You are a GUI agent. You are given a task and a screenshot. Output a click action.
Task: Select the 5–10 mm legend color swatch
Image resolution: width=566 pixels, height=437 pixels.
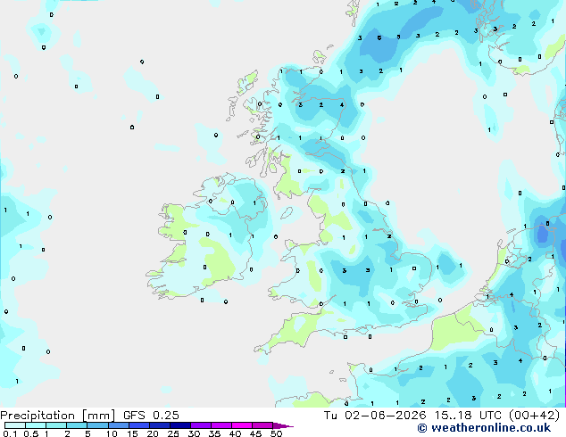pyautogui.click(x=98, y=425)
